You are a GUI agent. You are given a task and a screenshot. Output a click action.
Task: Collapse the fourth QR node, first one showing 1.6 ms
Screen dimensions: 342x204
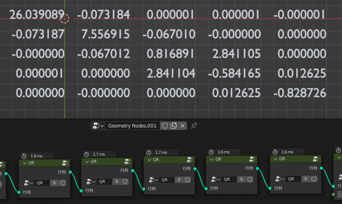point(212,159)
